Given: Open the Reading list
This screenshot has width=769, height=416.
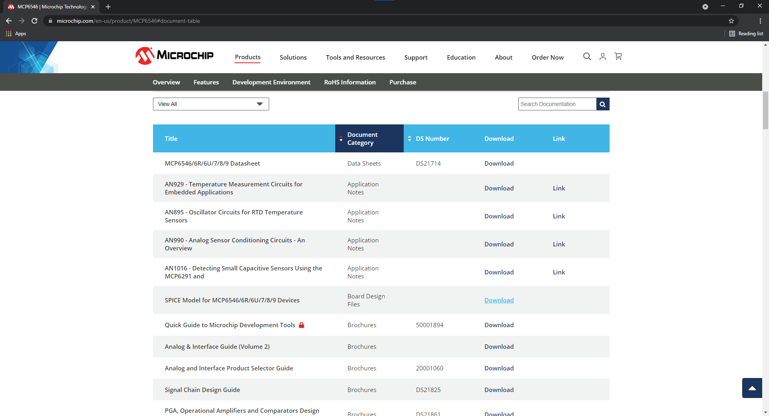Looking at the screenshot, I should point(746,34).
